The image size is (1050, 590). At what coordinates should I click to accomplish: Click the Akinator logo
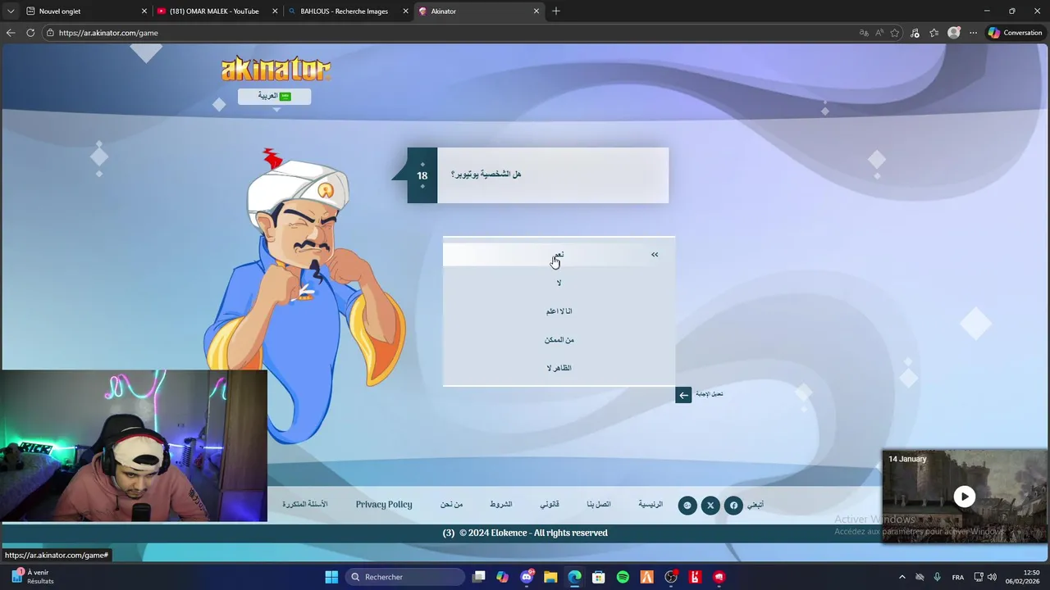tap(276, 69)
